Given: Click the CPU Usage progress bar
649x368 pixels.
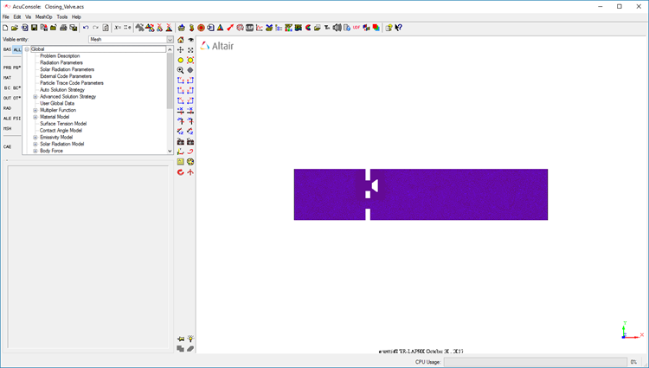Looking at the screenshot, I should point(535,362).
